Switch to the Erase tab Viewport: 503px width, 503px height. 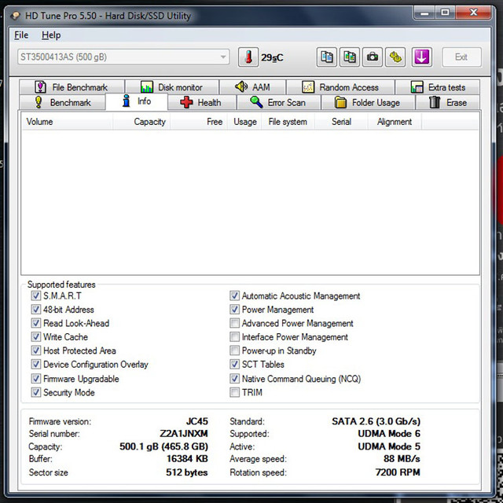(x=448, y=103)
